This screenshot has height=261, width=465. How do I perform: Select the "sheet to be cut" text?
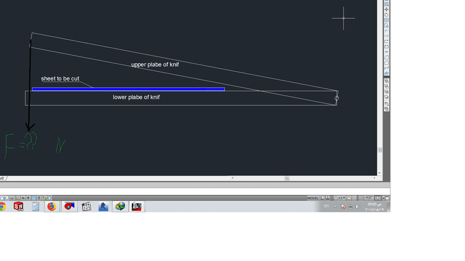click(x=60, y=78)
